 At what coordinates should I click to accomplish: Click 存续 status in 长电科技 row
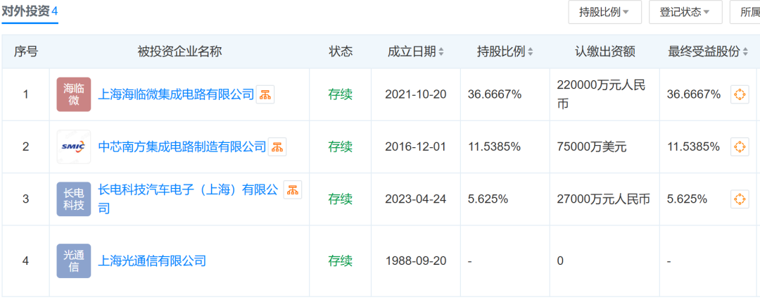341,199
